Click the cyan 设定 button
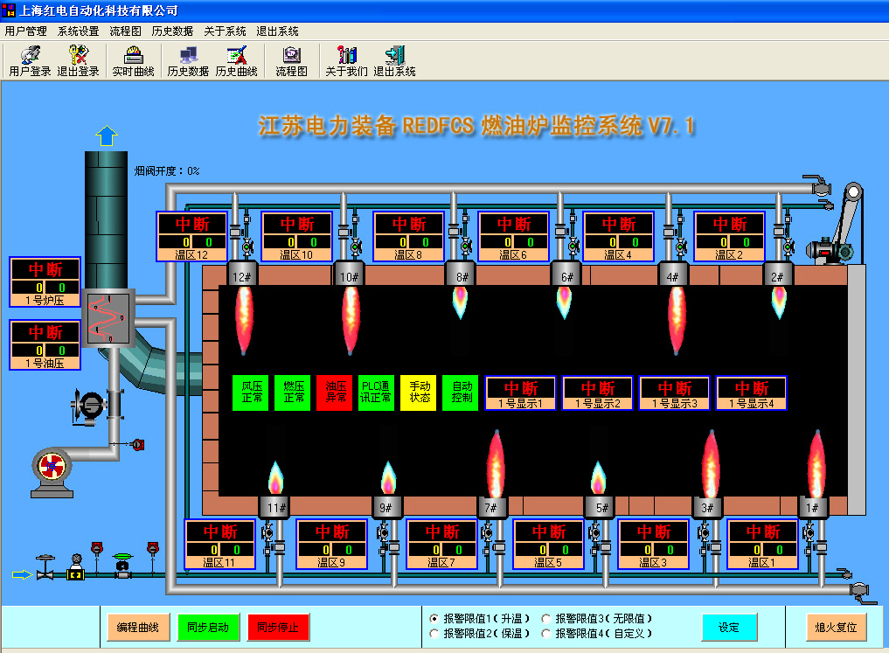The image size is (889, 653). (x=728, y=628)
